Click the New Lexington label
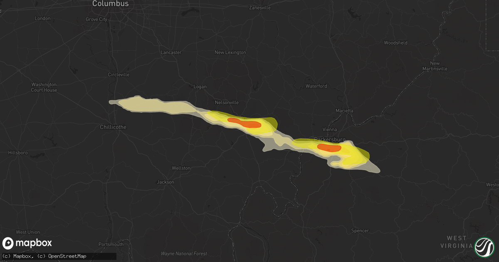 coord(230,52)
